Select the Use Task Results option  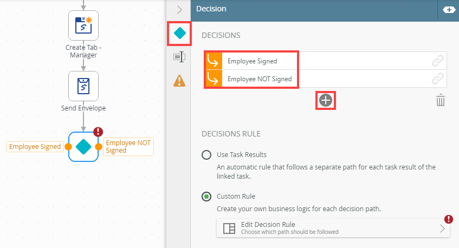(206, 155)
